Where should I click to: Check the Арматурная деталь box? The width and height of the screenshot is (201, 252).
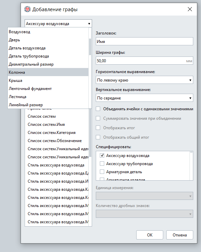(x=102, y=172)
